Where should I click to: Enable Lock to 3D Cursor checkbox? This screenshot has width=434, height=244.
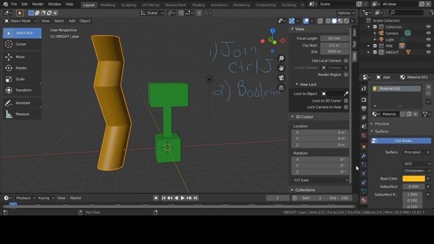(x=346, y=101)
